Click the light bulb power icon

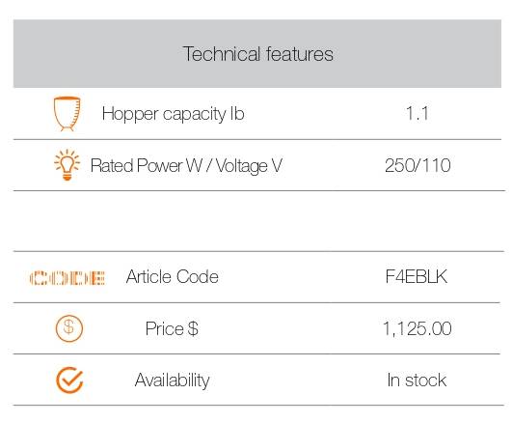[67, 164]
